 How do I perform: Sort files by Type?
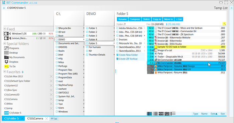[196, 114]
